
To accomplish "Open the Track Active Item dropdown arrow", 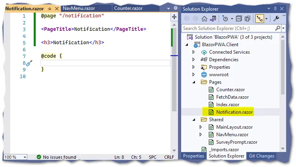I will (266, 19).
